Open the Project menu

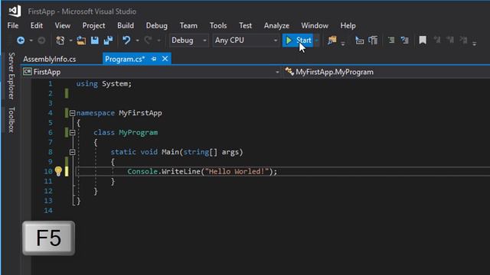click(93, 25)
